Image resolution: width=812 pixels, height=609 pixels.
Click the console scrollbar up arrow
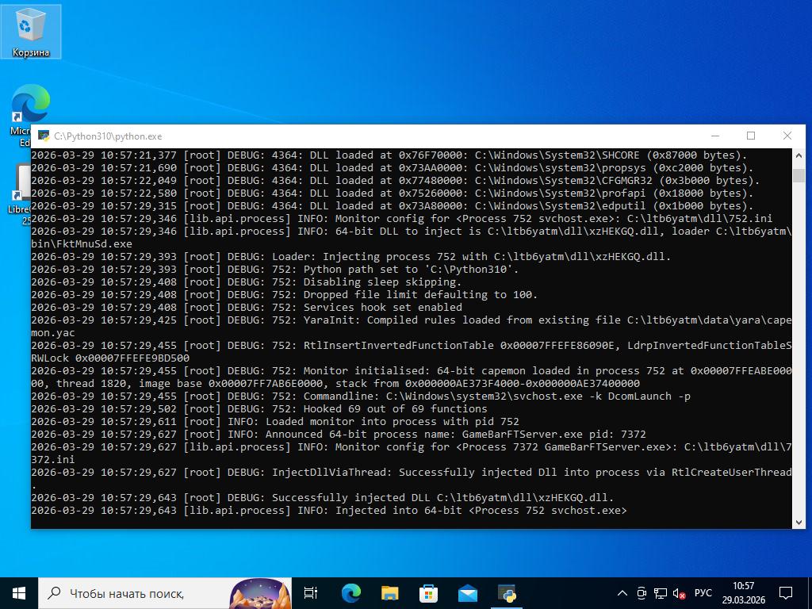pos(799,155)
